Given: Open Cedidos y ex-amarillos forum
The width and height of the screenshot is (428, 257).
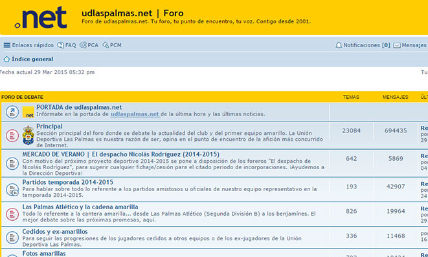Looking at the screenshot, I should tap(55, 232).
